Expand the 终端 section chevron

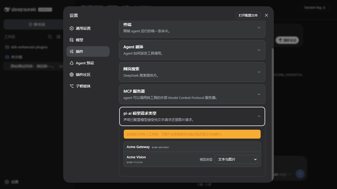tap(259, 28)
